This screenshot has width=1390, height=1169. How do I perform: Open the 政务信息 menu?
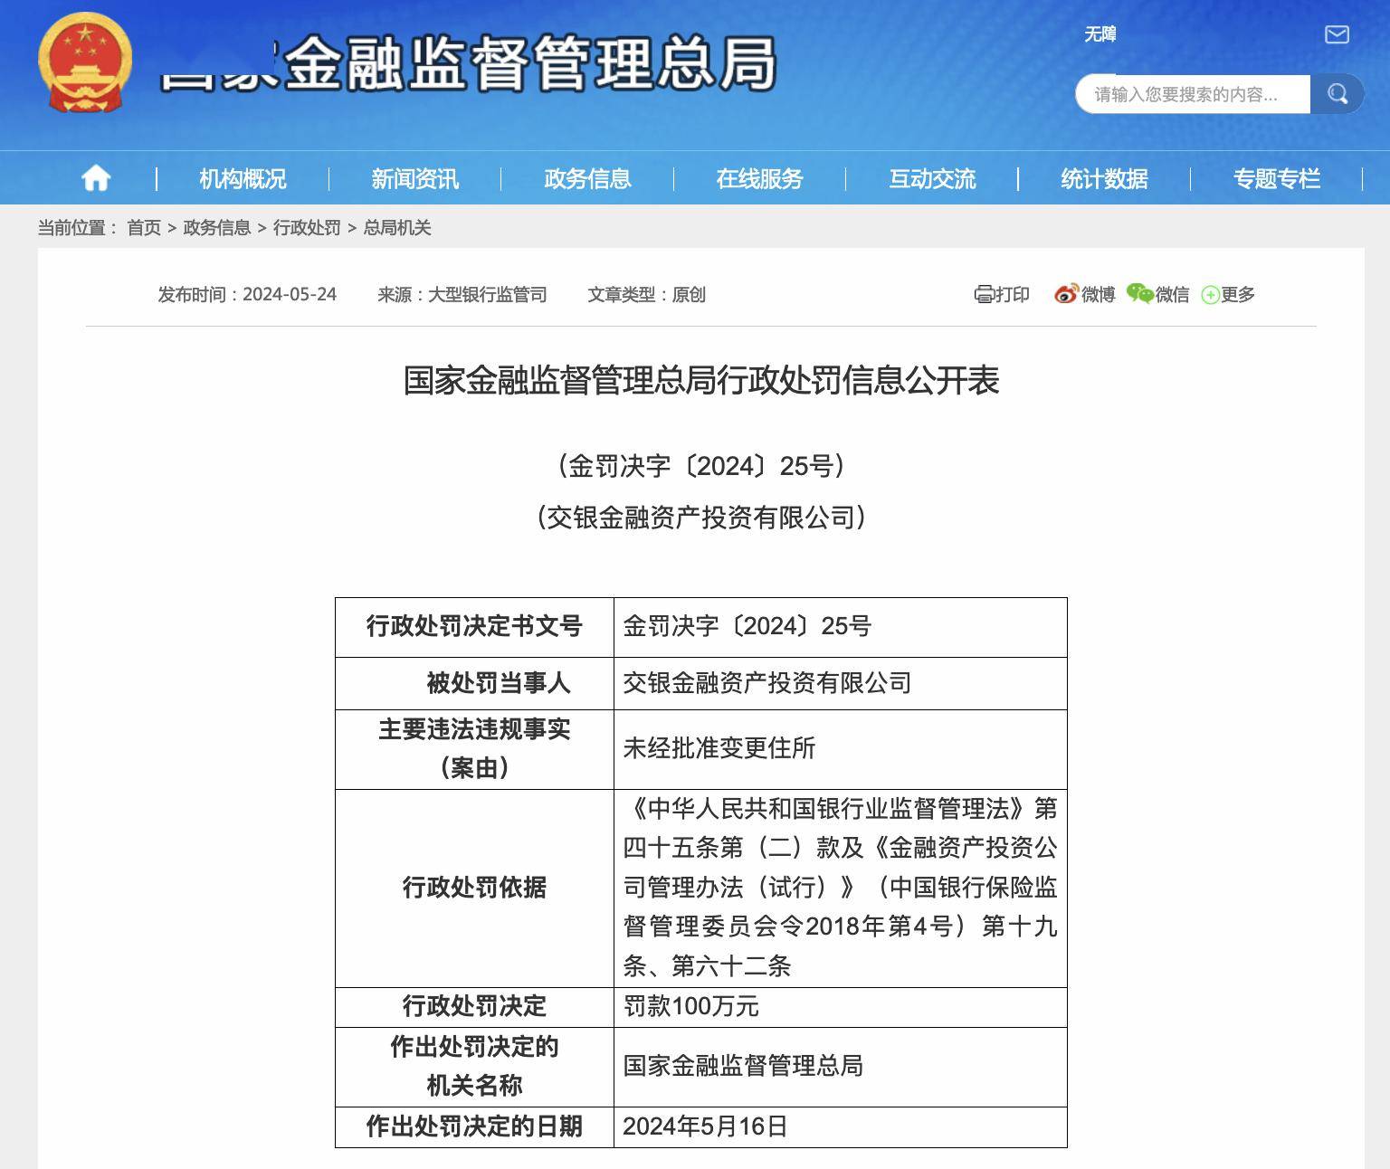(x=587, y=178)
